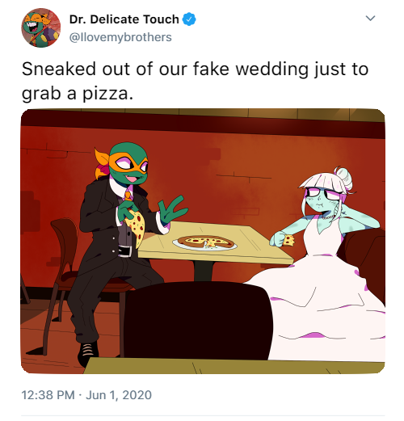Expand the tweet options chevron menu
This screenshot has width=404, height=421.
tap(371, 18)
